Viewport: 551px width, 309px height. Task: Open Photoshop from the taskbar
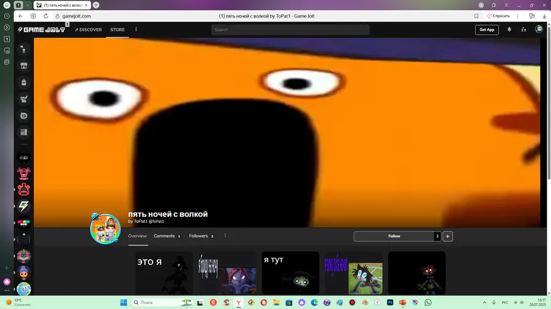[x=390, y=302]
